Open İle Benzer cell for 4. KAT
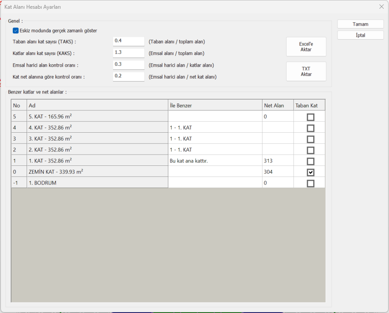The height and width of the screenshot is (313, 389). tap(215, 128)
